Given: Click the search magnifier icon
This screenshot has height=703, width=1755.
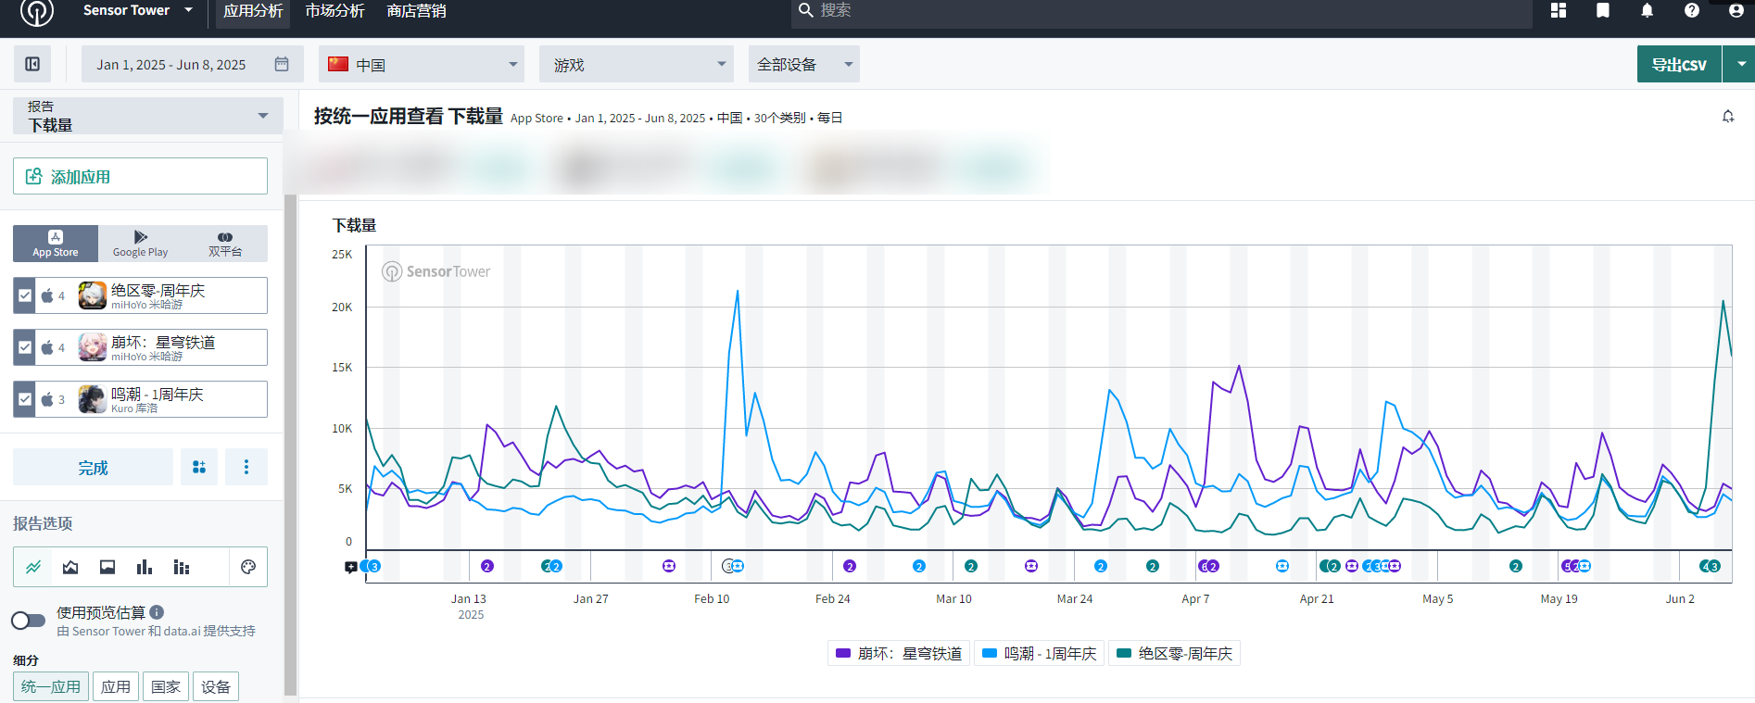Looking at the screenshot, I should pyautogui.click(x=806, y=10).
